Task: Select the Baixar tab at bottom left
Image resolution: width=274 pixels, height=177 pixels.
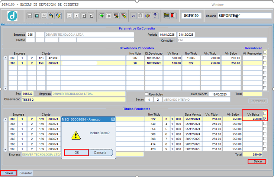Action: point(9,173)
